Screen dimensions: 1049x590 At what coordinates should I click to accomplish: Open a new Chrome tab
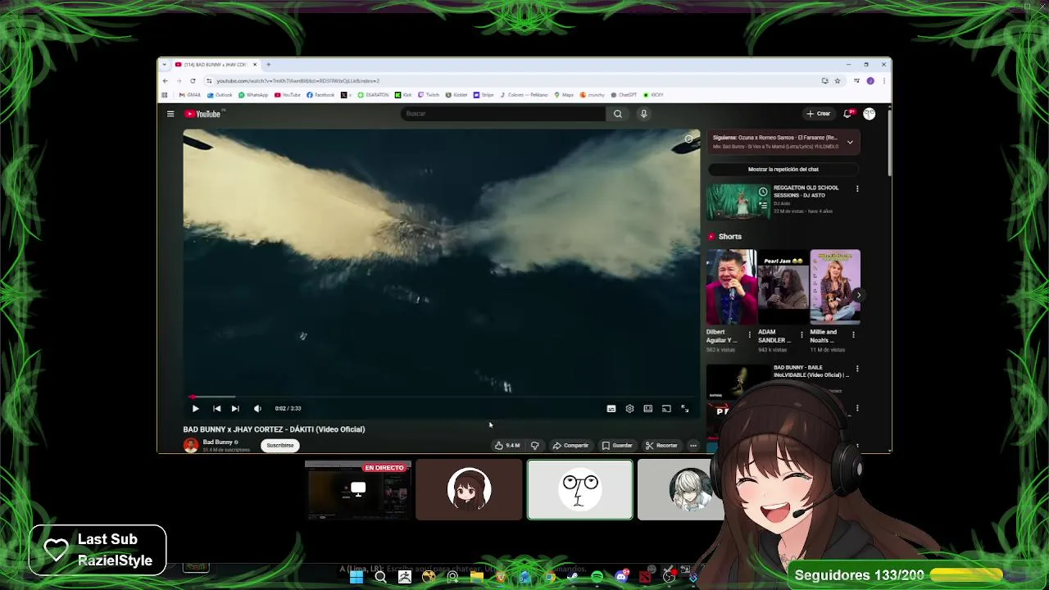pyautogui.click(x=268, y=65)
